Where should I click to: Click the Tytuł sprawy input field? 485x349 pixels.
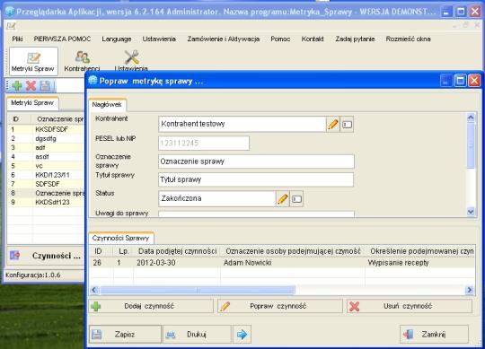point(256,179)
